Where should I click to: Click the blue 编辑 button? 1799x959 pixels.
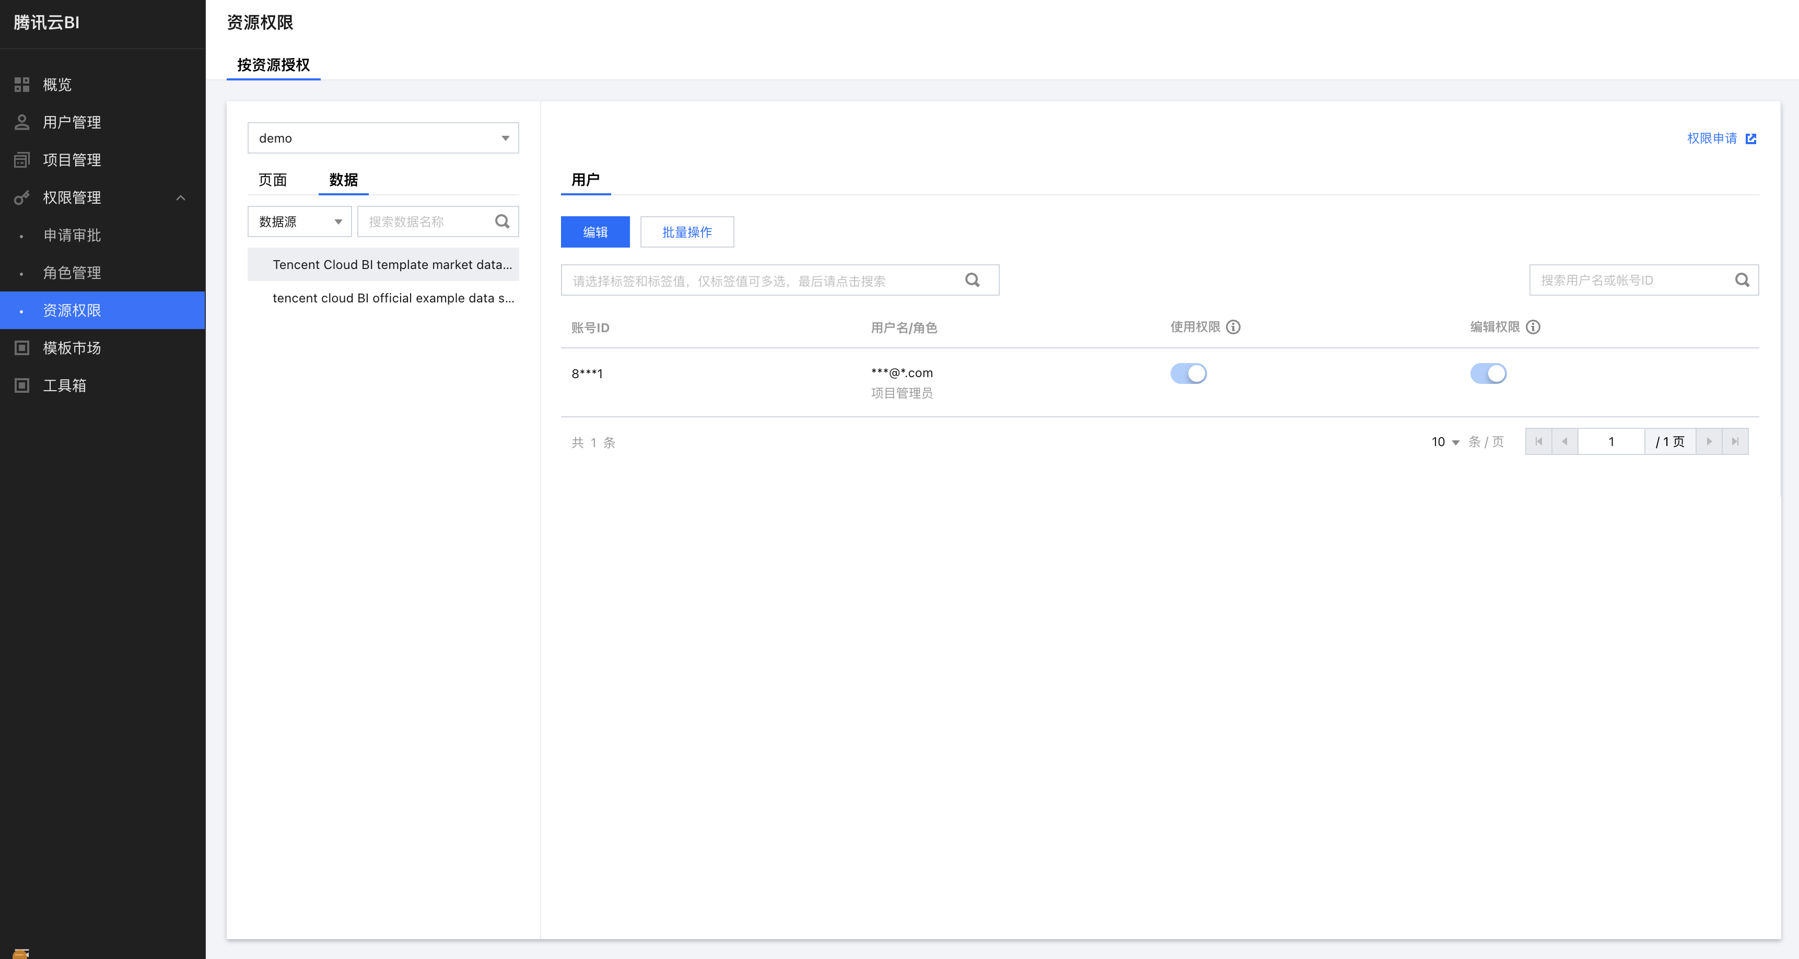click(595, 232)
